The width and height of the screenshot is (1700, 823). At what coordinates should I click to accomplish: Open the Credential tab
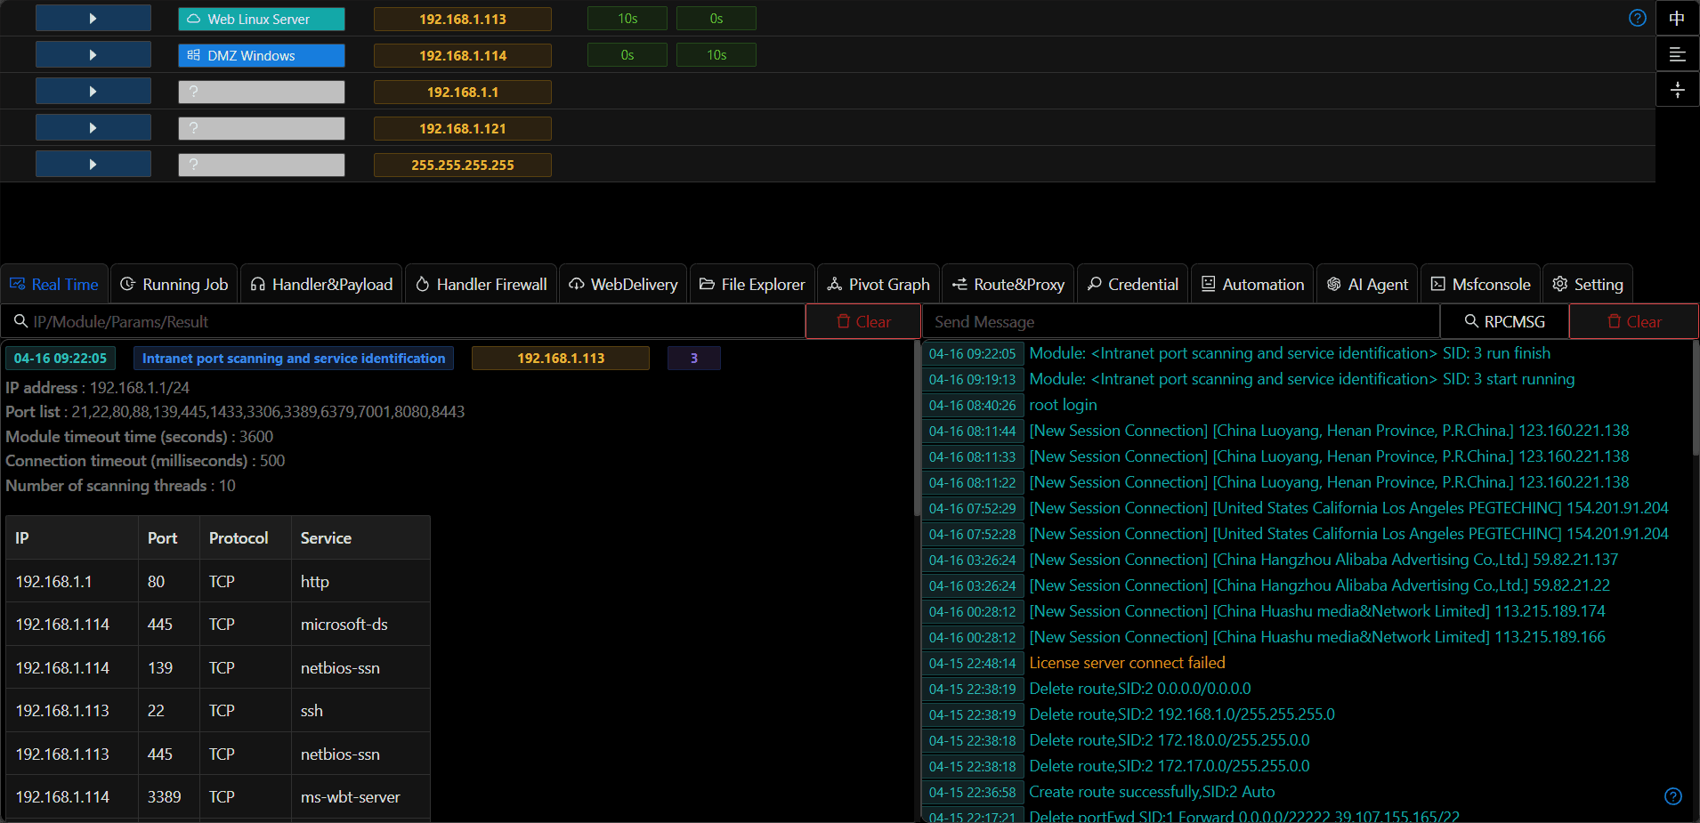(x=1132, y=285)
